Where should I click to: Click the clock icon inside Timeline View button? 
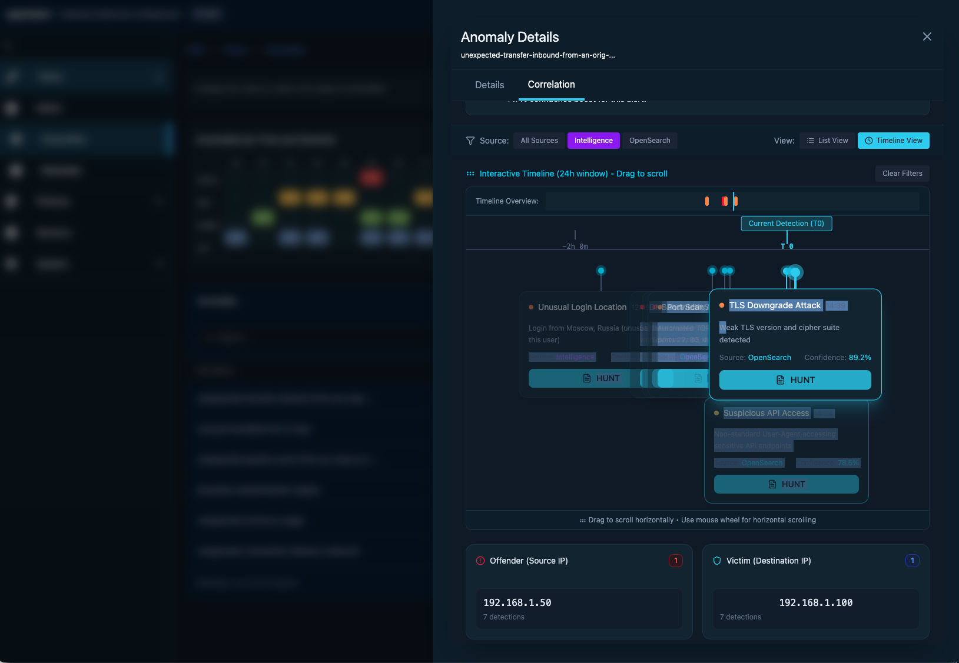click(x=868, y=141)
